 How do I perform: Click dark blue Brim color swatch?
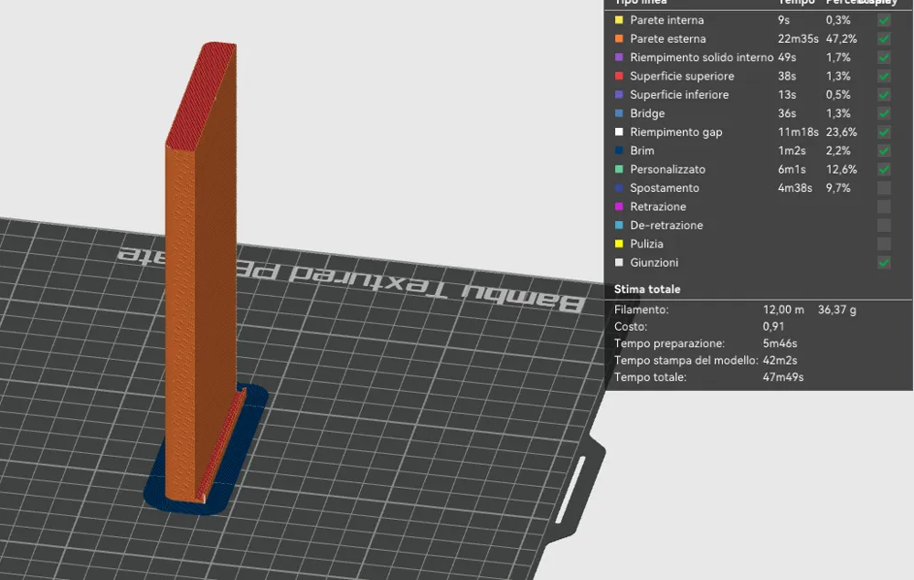coord(619,150)
